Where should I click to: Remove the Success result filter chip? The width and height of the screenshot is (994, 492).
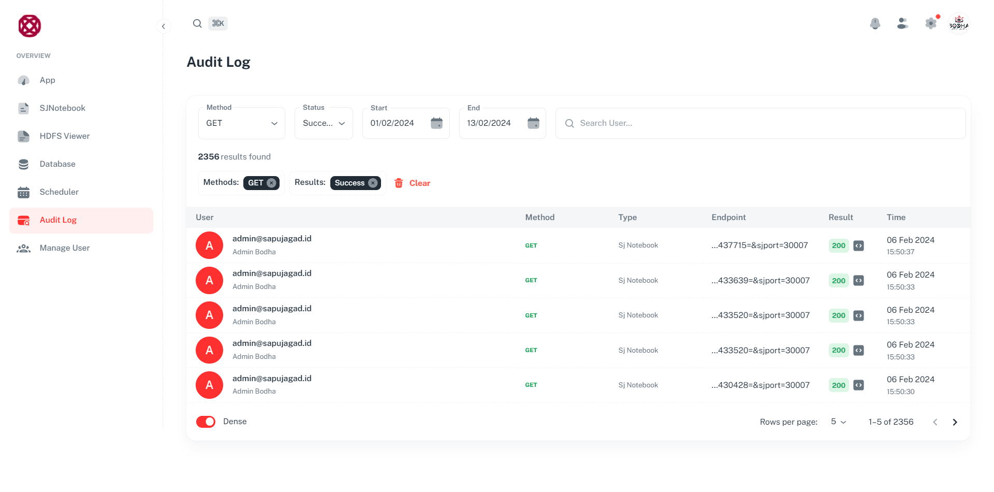click(x=373, y=183)
